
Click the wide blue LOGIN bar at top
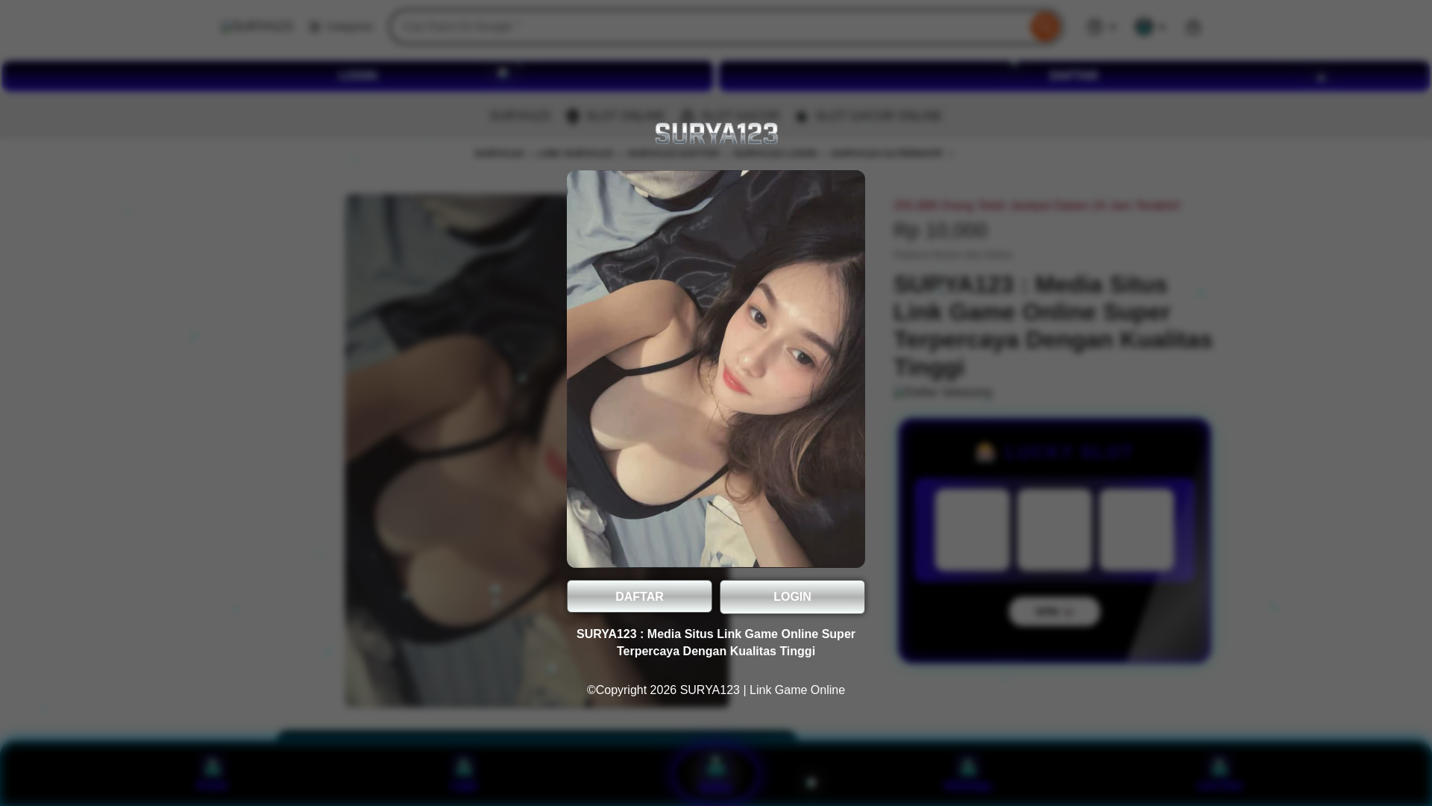[x=357, y=76]
